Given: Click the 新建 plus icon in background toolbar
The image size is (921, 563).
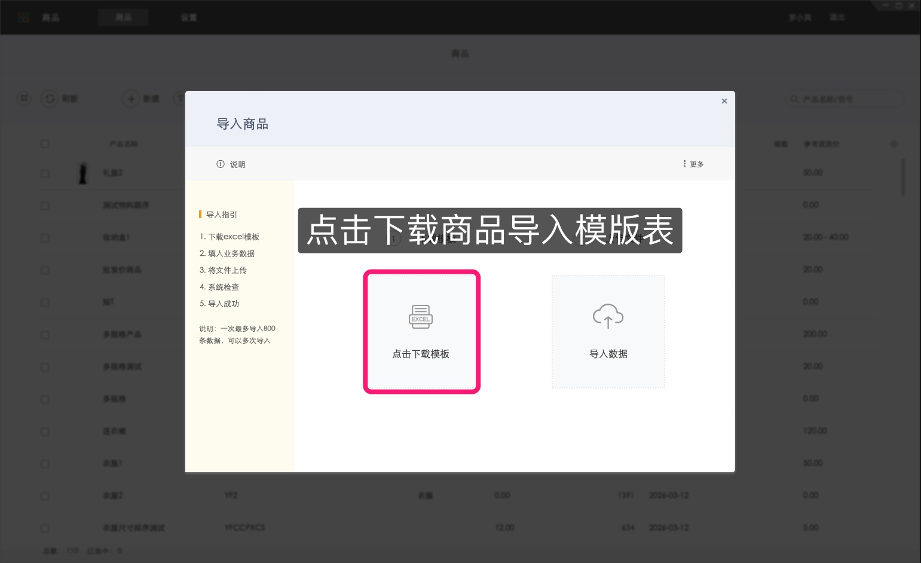Looking at the screenshot, I should coord(131,99).
